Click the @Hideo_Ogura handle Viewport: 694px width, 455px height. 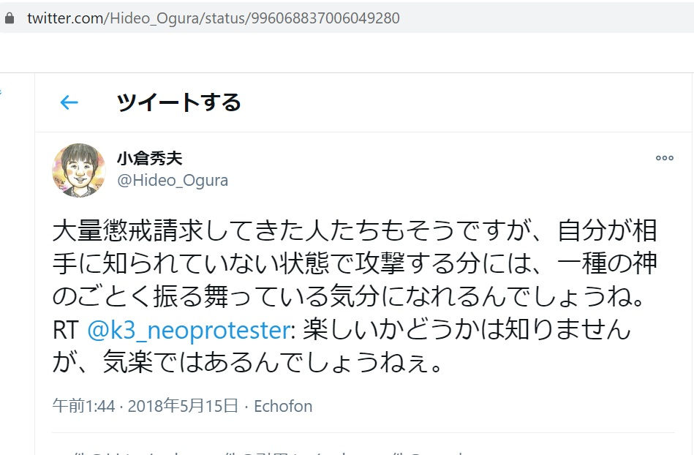[x=173, y=180]
